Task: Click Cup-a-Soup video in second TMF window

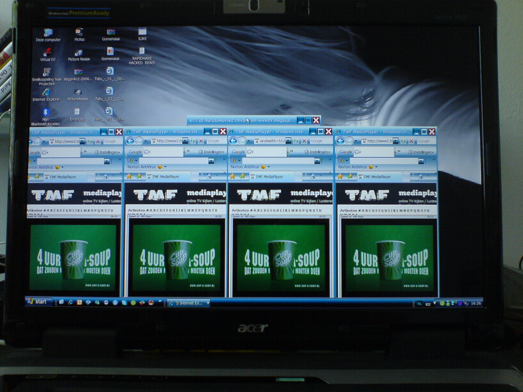Action: click(177, 257)
